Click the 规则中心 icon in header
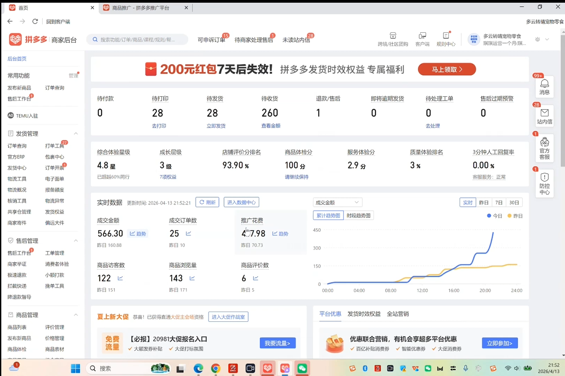565x376 pixels. coord(446,36)
